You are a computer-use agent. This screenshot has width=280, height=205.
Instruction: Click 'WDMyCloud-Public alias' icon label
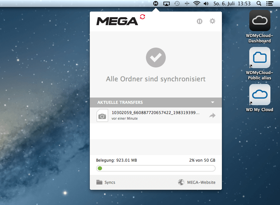[x=260, y=75]
